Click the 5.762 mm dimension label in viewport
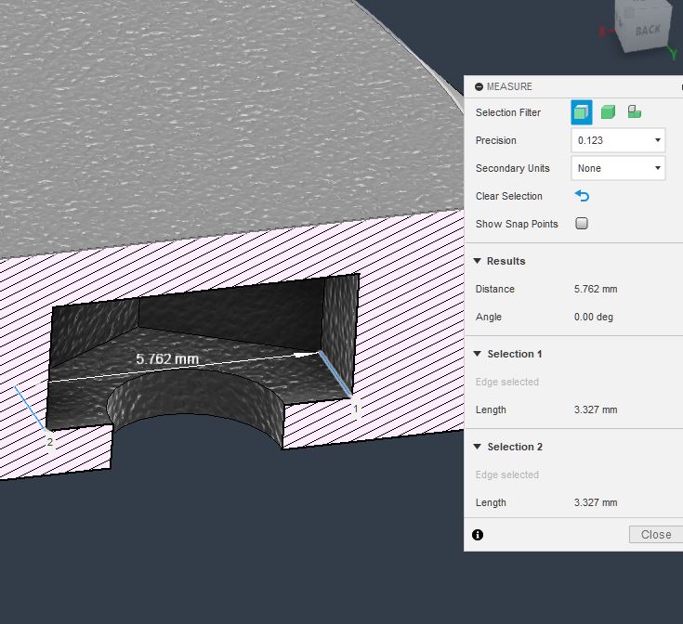 (x=167, y=358)
